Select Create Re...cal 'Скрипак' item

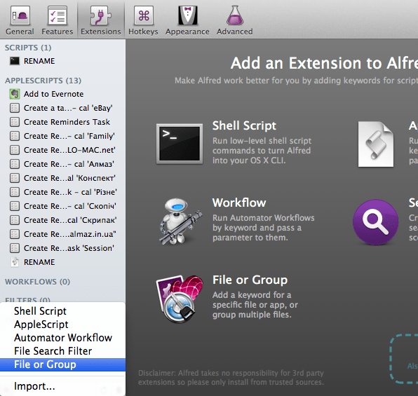pos(70,220)
